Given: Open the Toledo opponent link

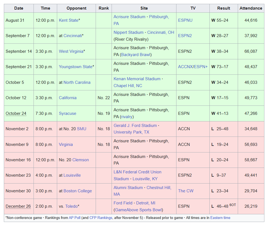Looking at the screenshot, I should click(x=71, y=206).
